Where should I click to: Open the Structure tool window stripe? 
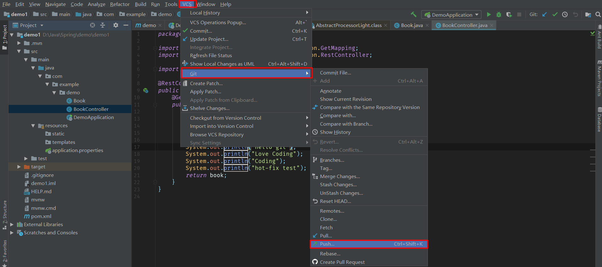click(4, 215)
